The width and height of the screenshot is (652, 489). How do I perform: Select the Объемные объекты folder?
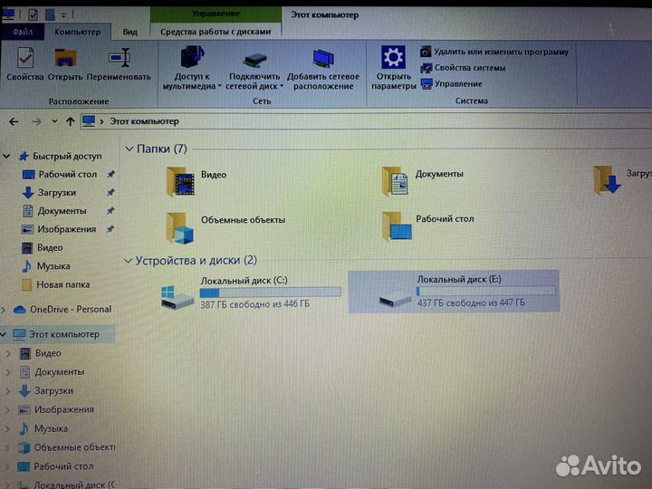point(225,228)
